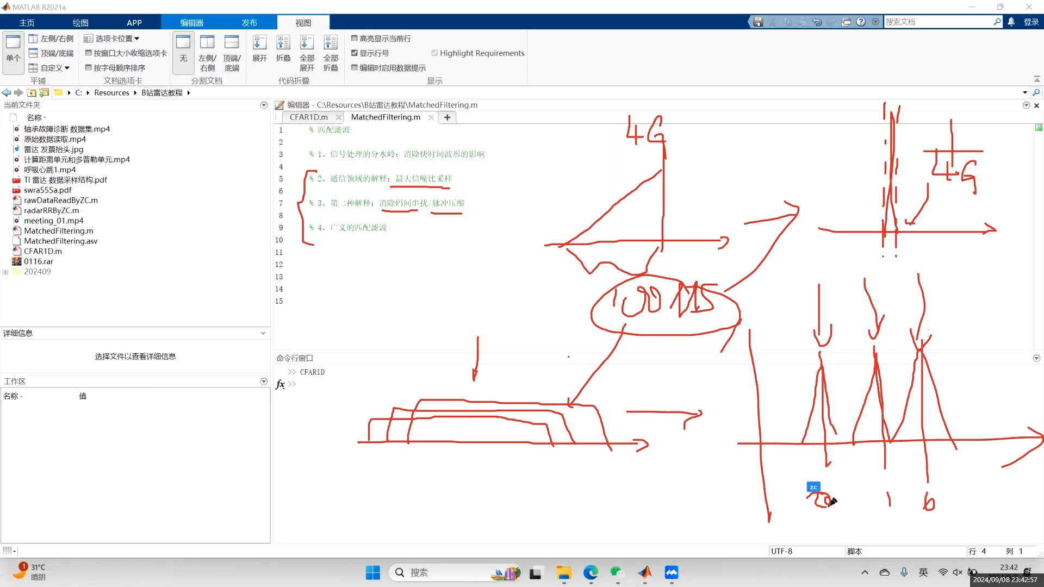Select rawDataReadByZC.m in file list

61,200
